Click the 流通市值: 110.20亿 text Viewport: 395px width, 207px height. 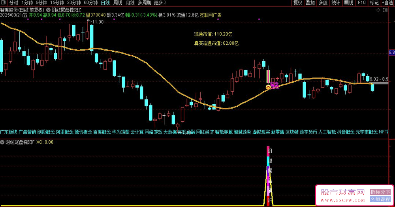tap(213, 34)
